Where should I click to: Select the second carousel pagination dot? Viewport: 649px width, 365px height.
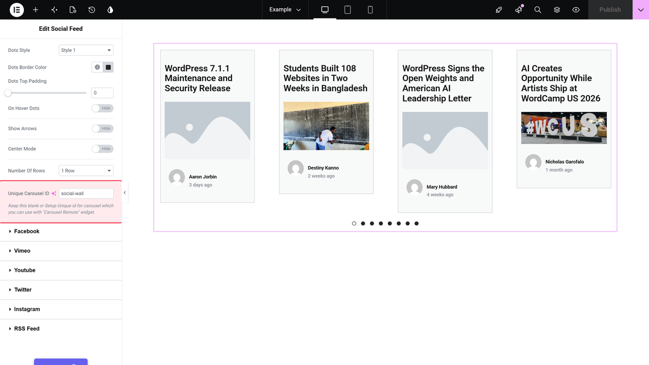pyautogui.click(x=363, y=223)
